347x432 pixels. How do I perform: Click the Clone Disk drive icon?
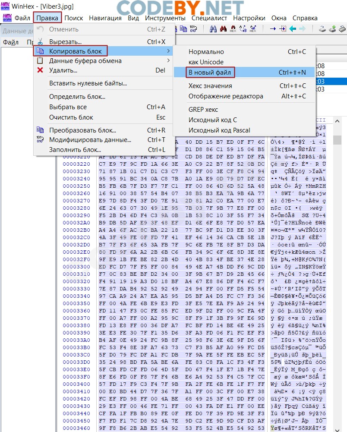pos(322,28)
